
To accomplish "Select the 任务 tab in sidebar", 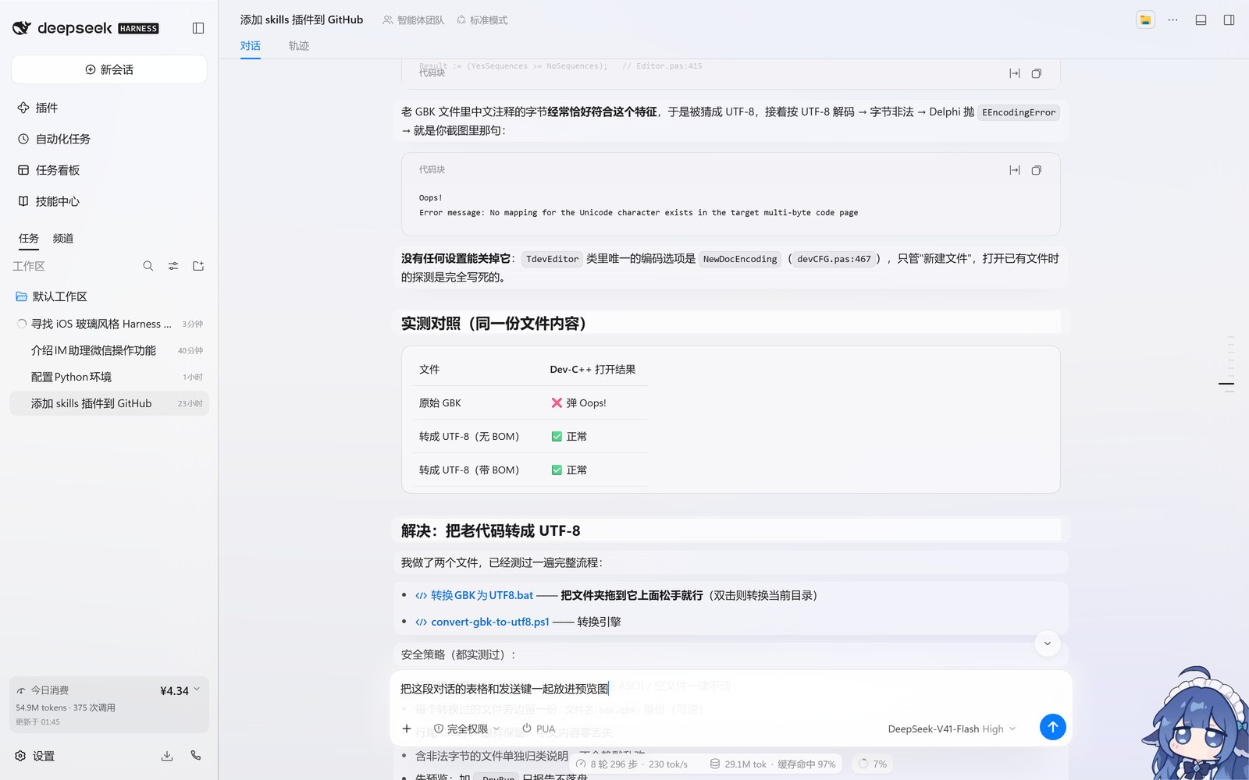I will click(29, 239).
